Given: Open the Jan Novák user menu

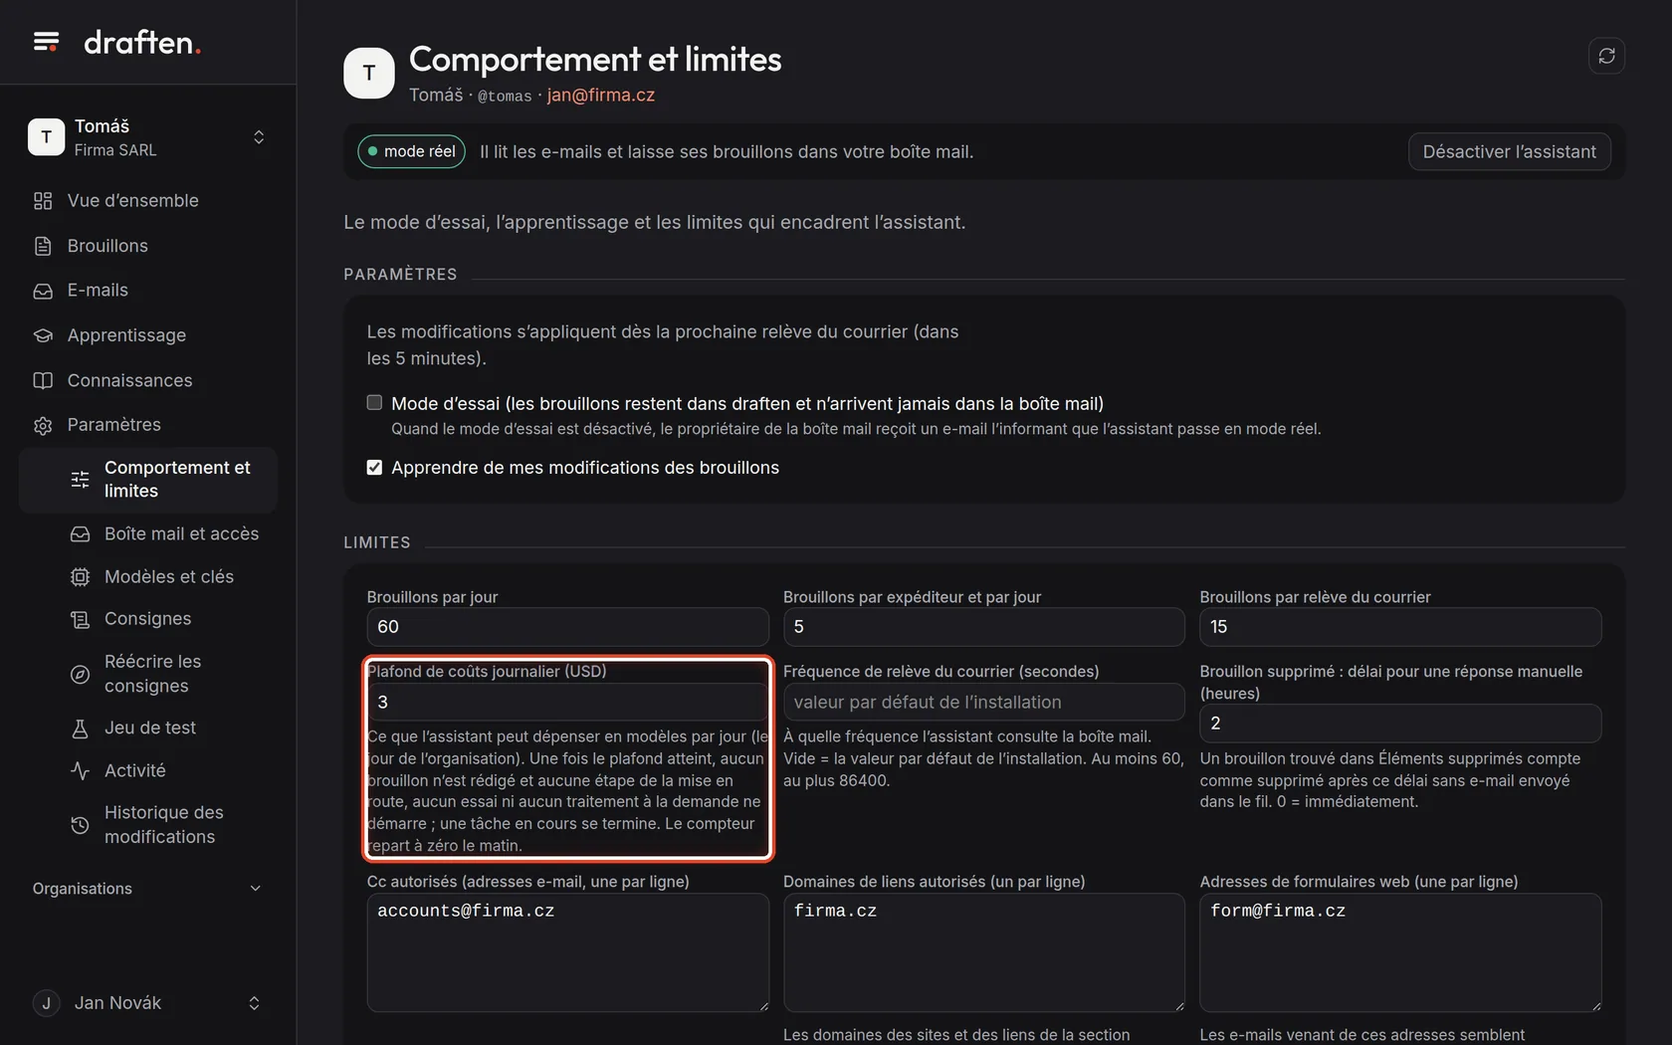Looking at the screenshot, I should (147, 1003).
